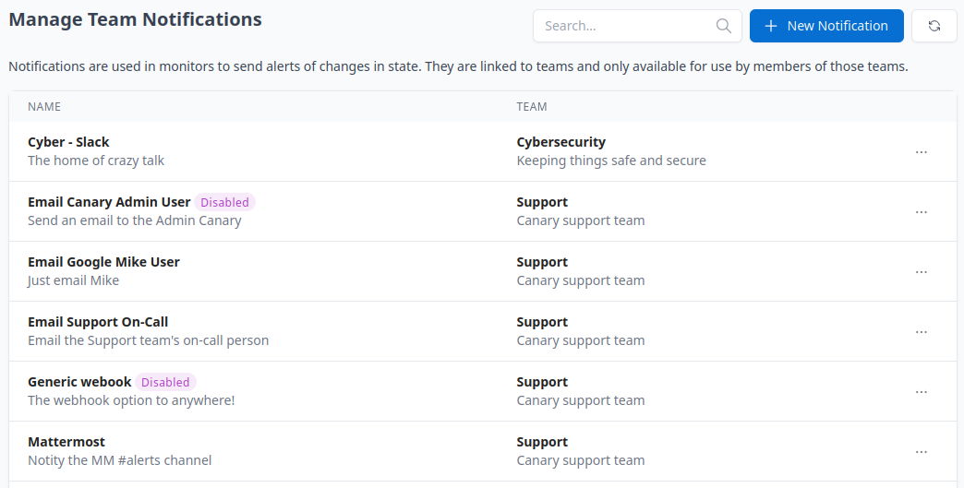Select the Email Google Mike User entry

(103, 262)
